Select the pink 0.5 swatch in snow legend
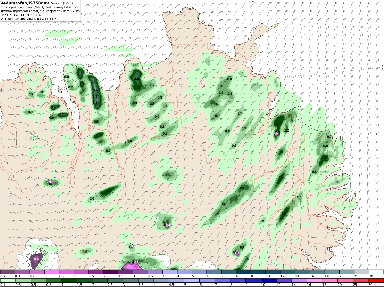The image size is (384, 287). (52, 272)
